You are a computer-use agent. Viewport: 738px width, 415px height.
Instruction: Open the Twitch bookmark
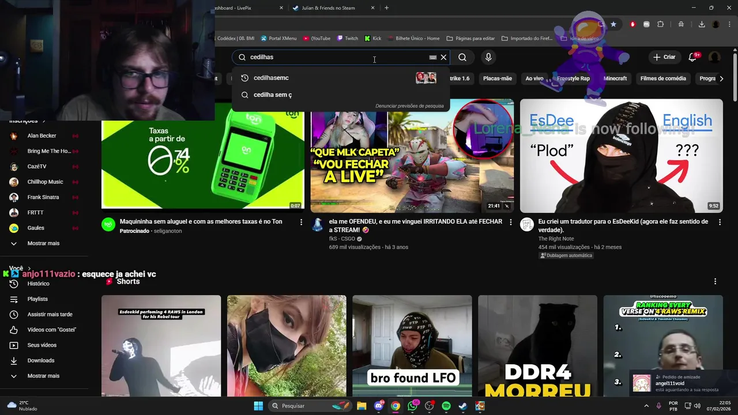click(x=348, y=39)
